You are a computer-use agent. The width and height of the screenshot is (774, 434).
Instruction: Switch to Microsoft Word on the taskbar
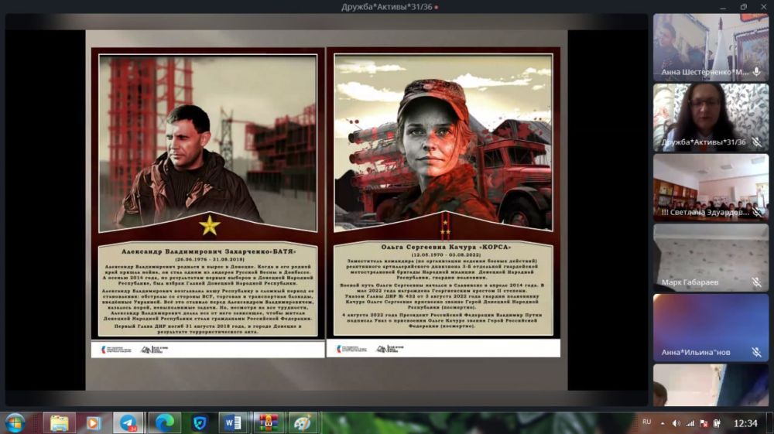[x=233, y=422]
